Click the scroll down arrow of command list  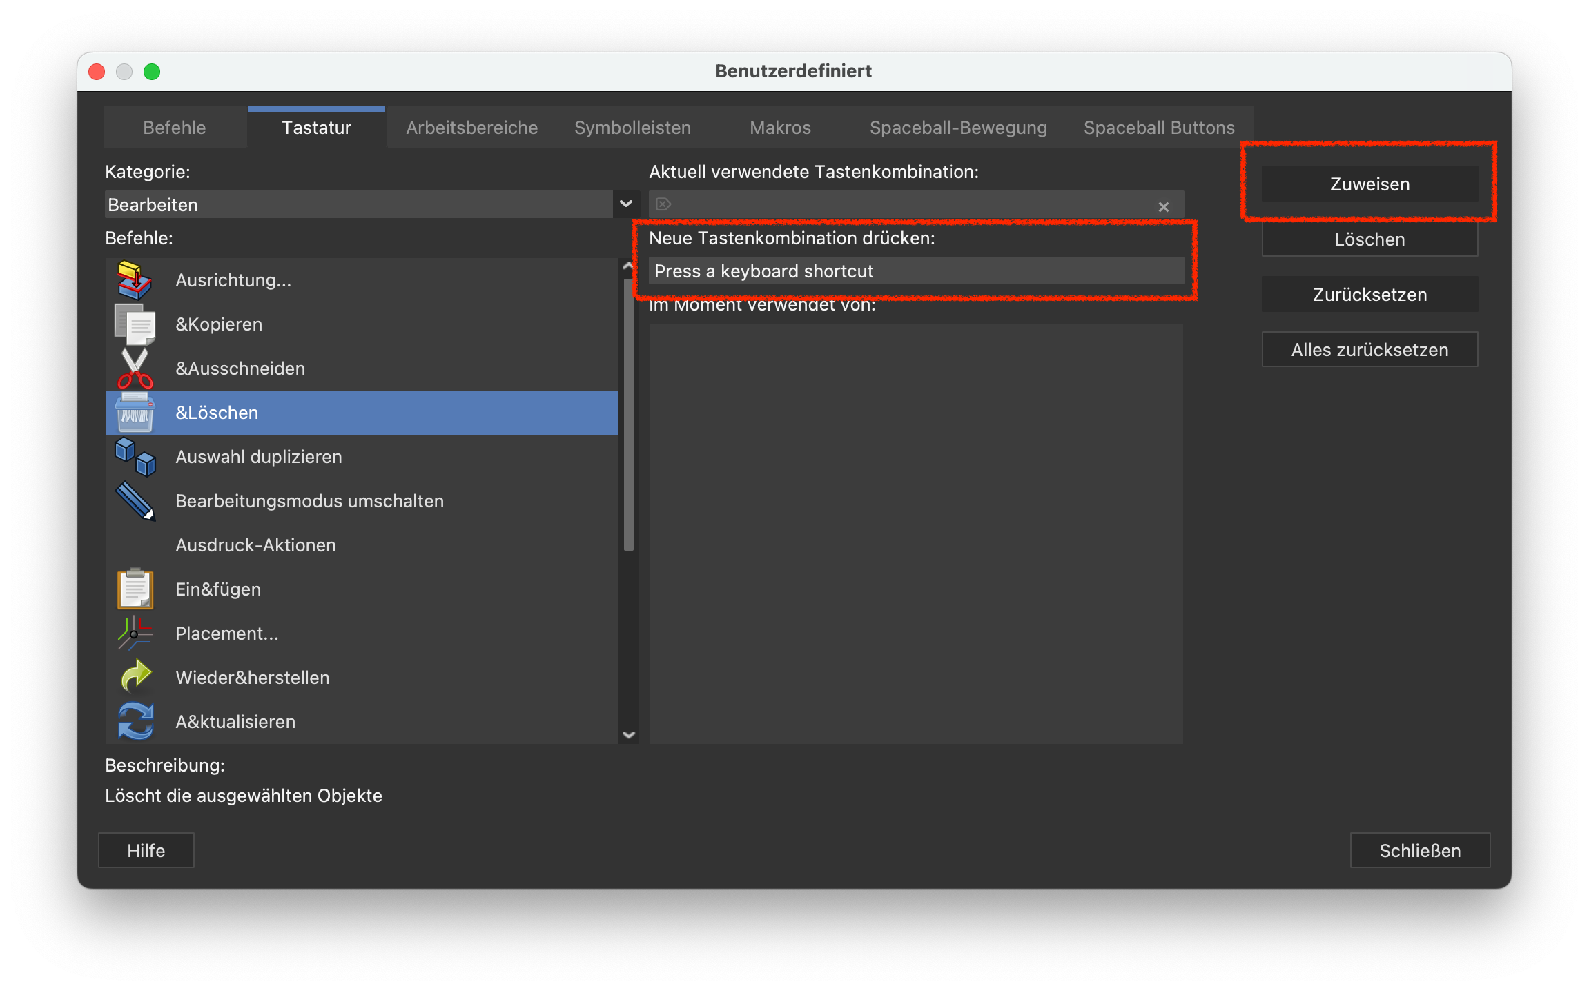click(x=629, y=735)
